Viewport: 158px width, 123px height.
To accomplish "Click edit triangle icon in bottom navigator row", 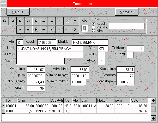I will pos(52,29).
